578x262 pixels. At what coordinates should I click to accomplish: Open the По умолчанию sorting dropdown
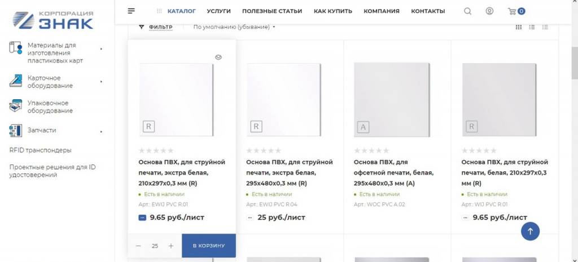234,26
